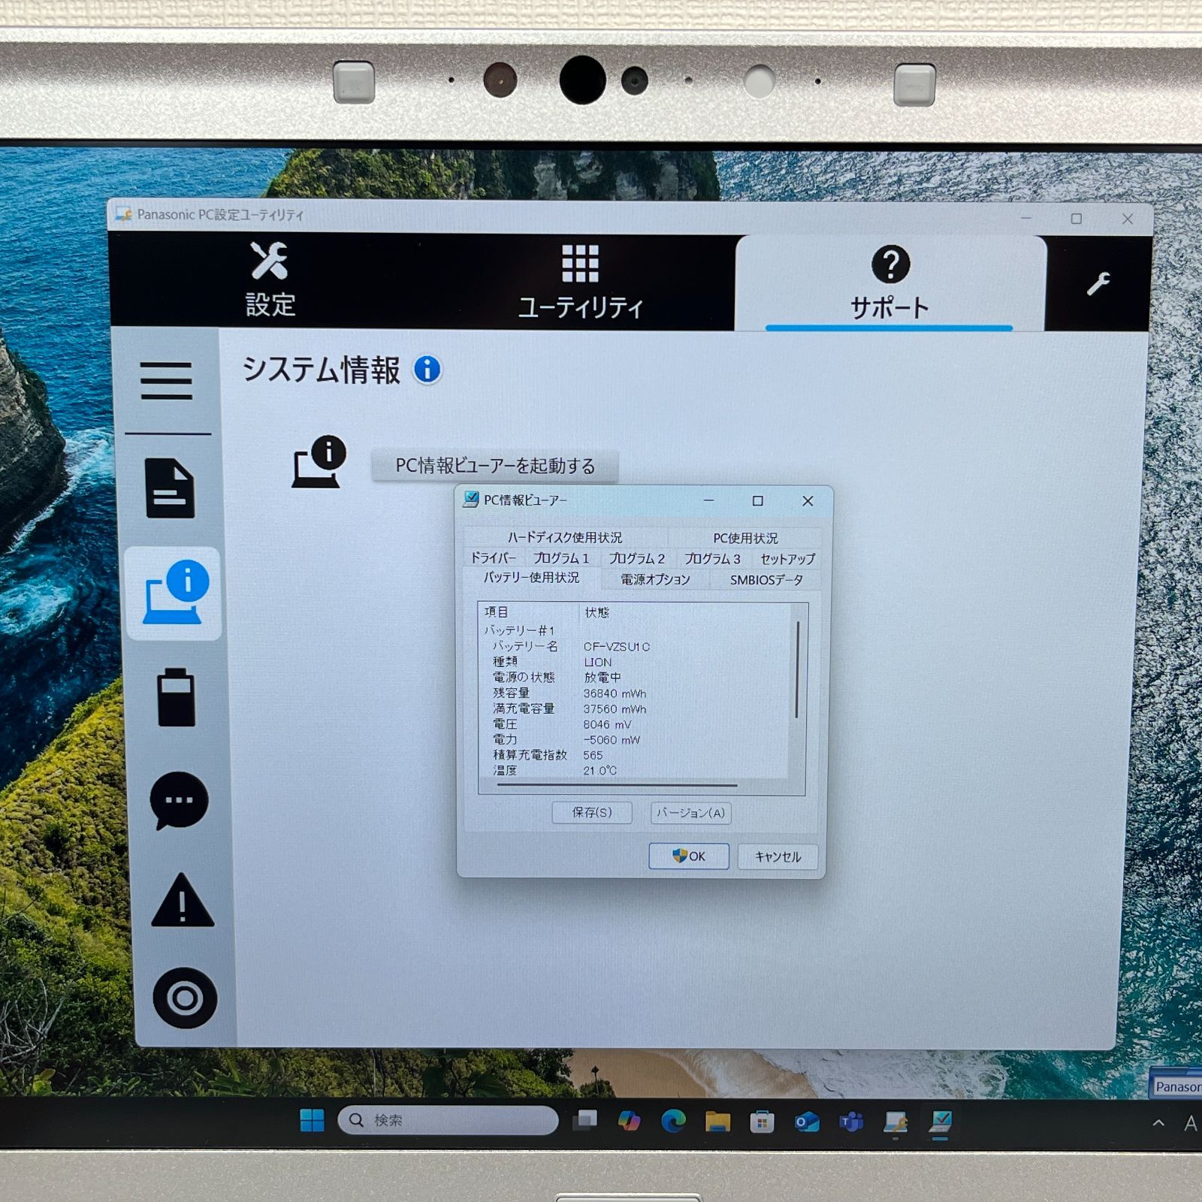Click the キャンセル button

pos(778,856)
